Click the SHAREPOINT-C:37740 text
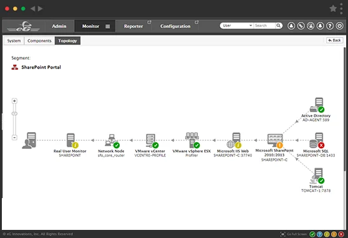The image size is (348, 238). coord(233,156)
